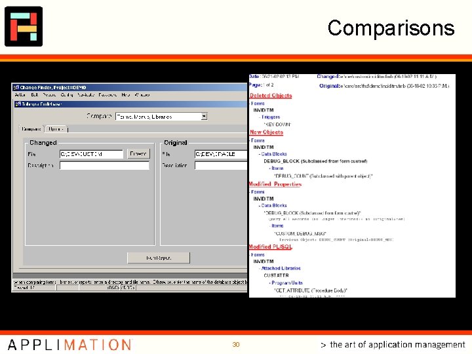Collapse Attached Libraries under Modified PL/SQL
The height and width of the screenshot is (354, 472).
click(280, 268)
